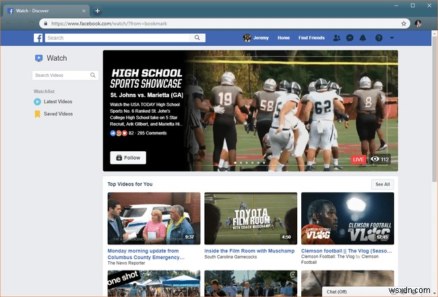Click the reaction emojis on featured video

(119, 133)
